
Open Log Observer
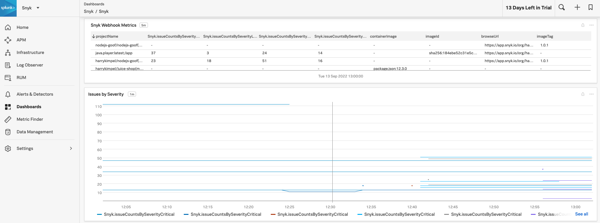pos(30,65)
